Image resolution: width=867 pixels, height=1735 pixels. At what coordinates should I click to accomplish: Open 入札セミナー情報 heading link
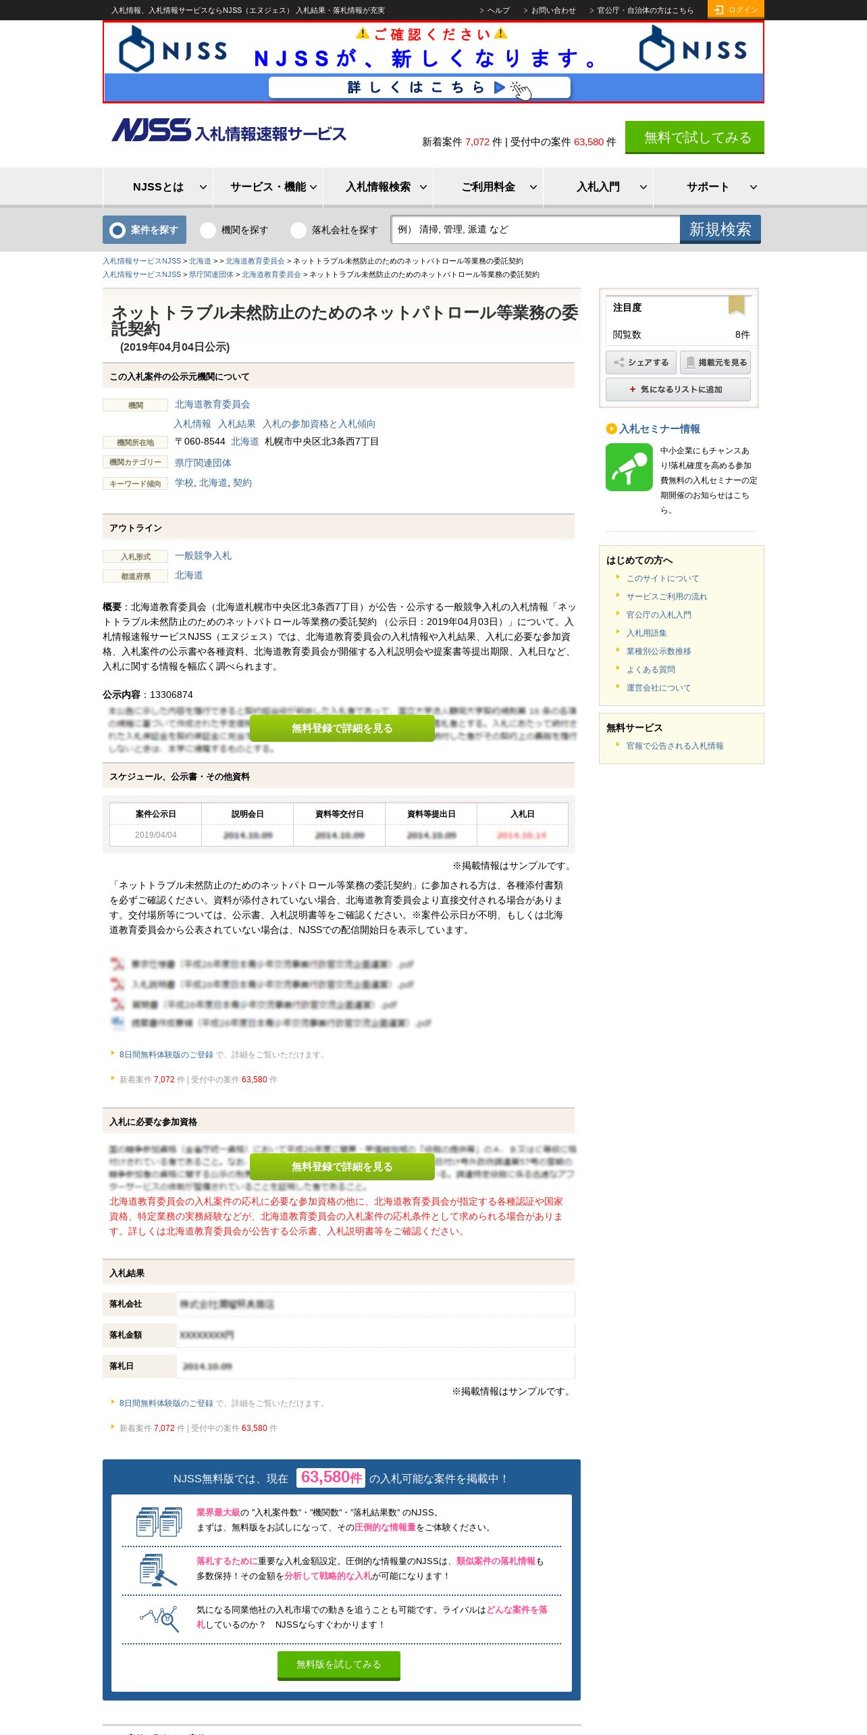click(x=659, y=428)
